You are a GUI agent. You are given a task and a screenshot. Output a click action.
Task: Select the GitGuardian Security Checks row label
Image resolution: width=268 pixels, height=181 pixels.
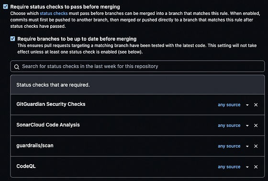[51, 104]
